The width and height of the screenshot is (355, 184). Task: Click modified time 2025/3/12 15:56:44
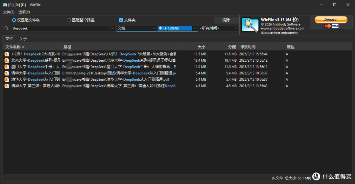tap(253, 54)
